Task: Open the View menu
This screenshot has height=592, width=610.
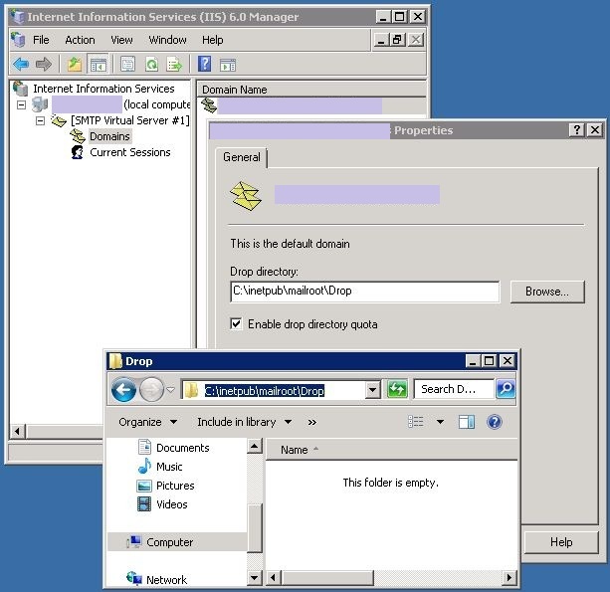Action: click(x=121, y=40)
